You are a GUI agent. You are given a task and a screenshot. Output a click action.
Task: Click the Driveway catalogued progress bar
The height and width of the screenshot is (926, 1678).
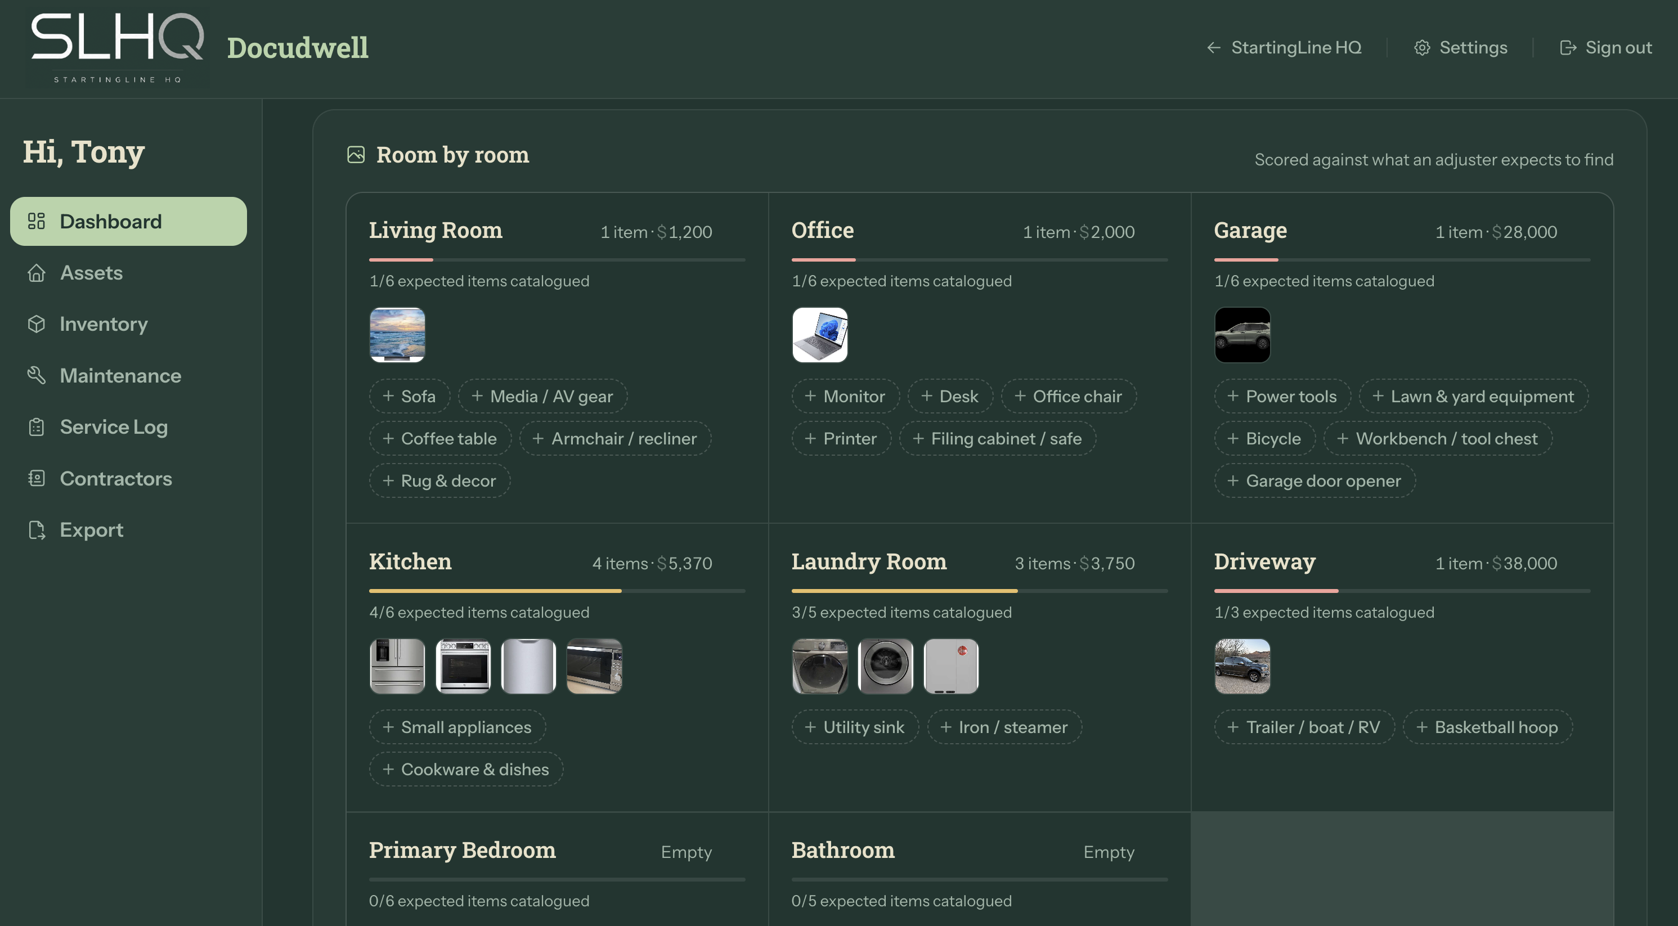point(1402,591)
